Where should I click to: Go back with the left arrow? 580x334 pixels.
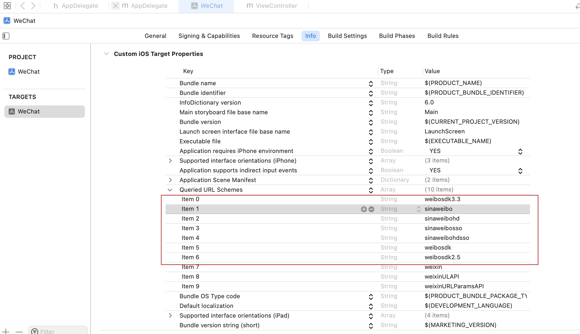(23, 6)
